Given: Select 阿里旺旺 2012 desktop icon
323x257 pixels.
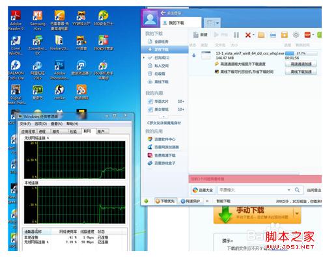Looking at the screenshot, I should click(x=38, y=70).
